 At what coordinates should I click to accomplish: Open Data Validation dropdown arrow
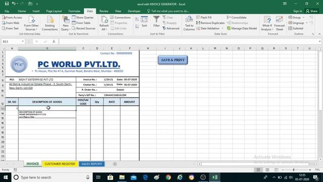click(223, 28)
